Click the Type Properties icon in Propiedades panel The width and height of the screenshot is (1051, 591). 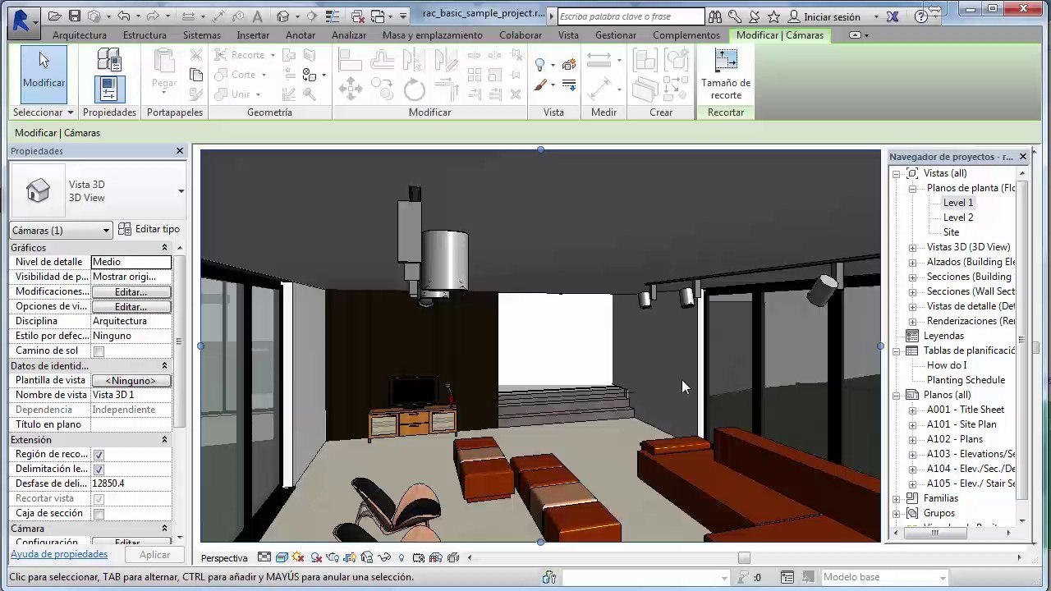109,60
